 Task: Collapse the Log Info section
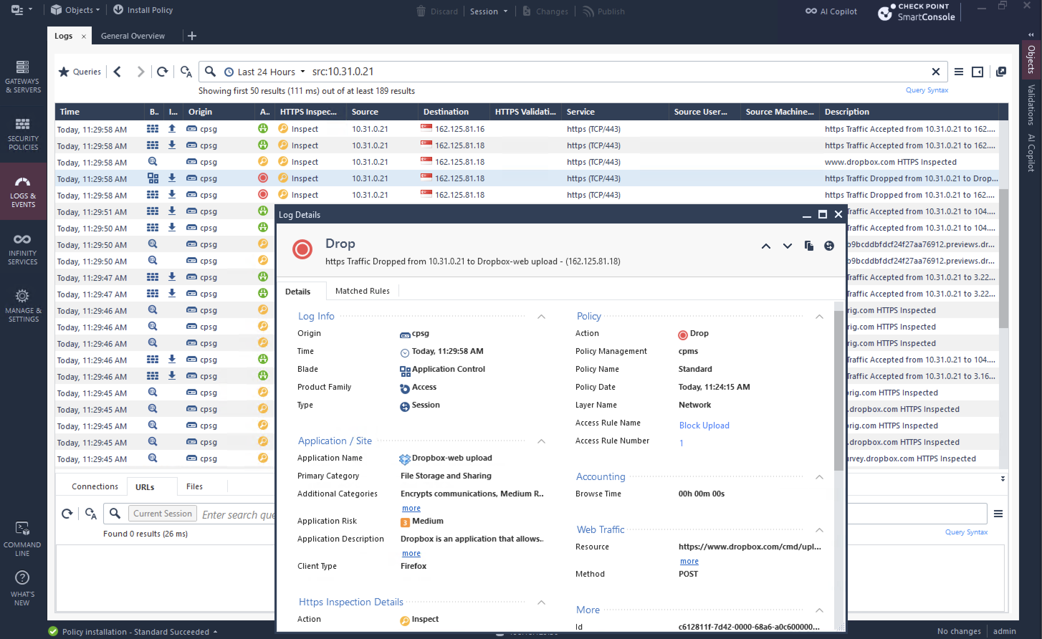point(541,317)
